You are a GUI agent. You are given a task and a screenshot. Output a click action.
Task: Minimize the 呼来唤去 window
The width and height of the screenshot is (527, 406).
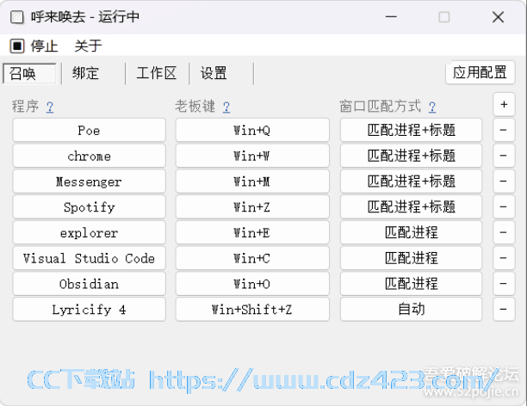tap(391, 17)
